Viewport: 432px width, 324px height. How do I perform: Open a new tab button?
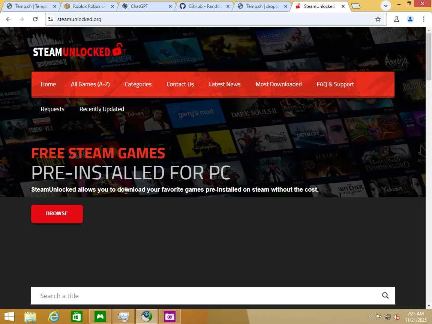pyautogui.click(x=356, y=6)
